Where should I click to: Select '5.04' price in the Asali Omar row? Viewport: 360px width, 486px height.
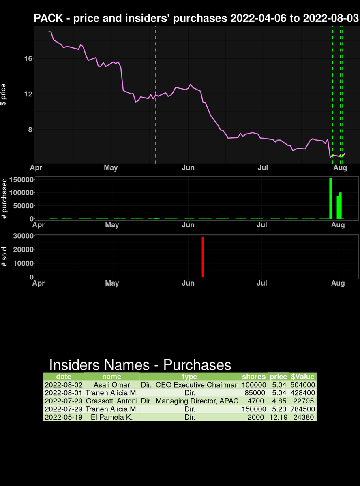tap(278, 385)
